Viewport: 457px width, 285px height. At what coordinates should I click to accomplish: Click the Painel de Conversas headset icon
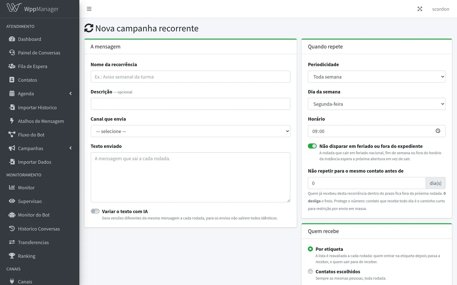[x=12, y=53]
